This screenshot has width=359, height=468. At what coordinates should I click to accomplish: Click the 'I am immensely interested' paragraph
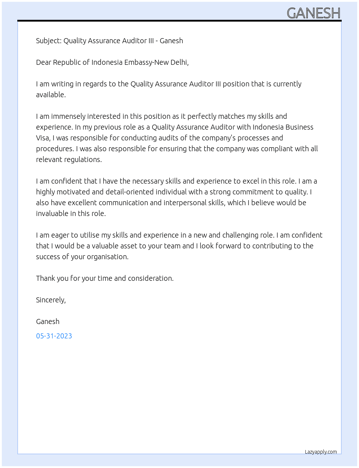pyautogui.click(x=177, y=138)
